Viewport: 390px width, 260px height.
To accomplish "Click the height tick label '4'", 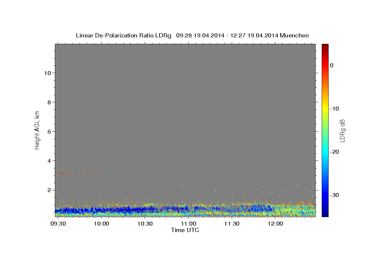I will 49,161.
